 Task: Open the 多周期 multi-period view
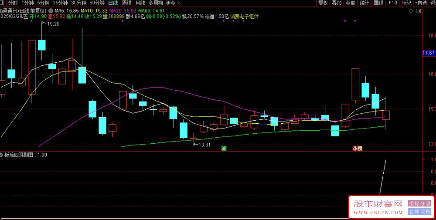coord(155,3)
